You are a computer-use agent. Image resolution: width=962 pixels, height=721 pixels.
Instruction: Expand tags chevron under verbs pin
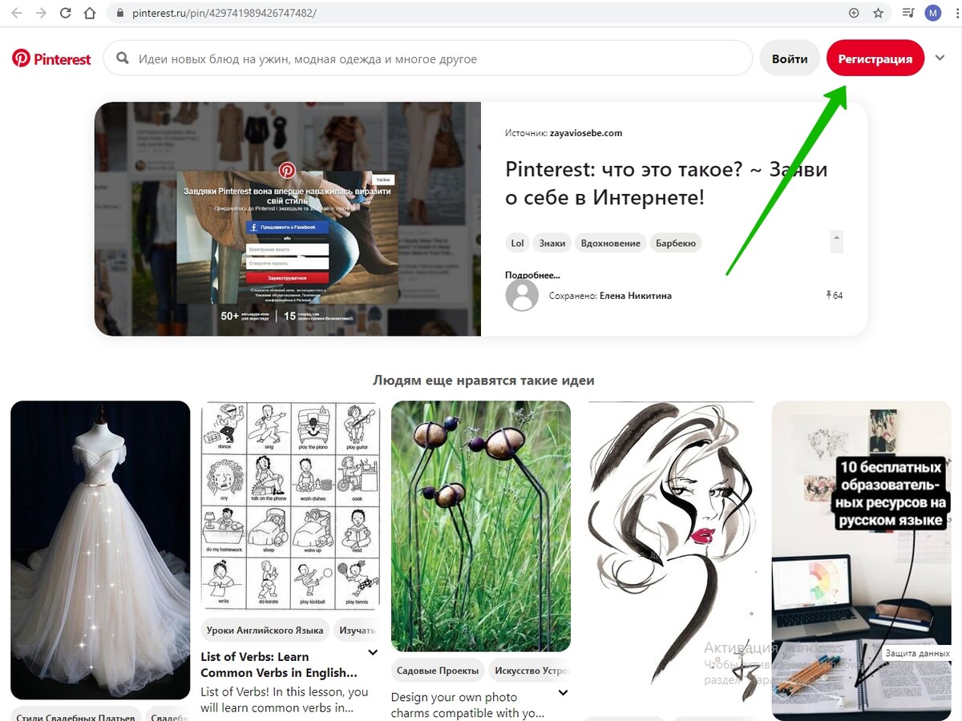(372, 653)
